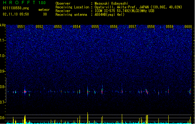Click the ICOM IC-575 receiver text
The width and height of the screenshot is (195, 124).
tap(125, 11)
